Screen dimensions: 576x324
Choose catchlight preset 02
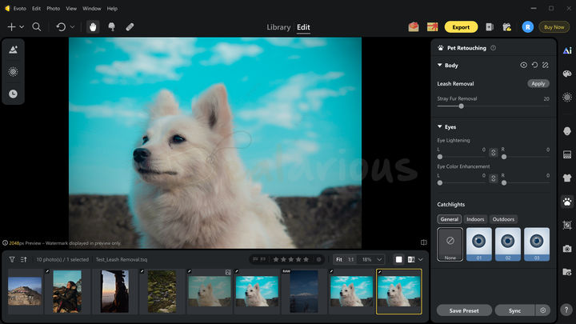point(508,244)
